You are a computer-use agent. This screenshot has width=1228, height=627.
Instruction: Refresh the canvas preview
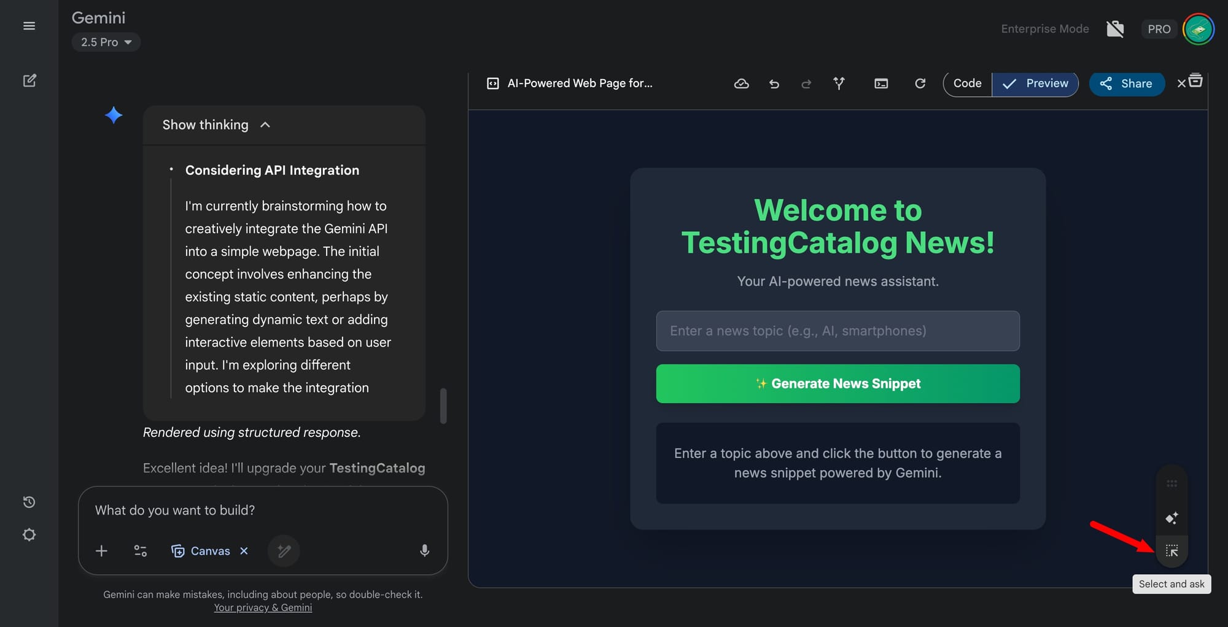pyautogui.click(x=920, y=83)
